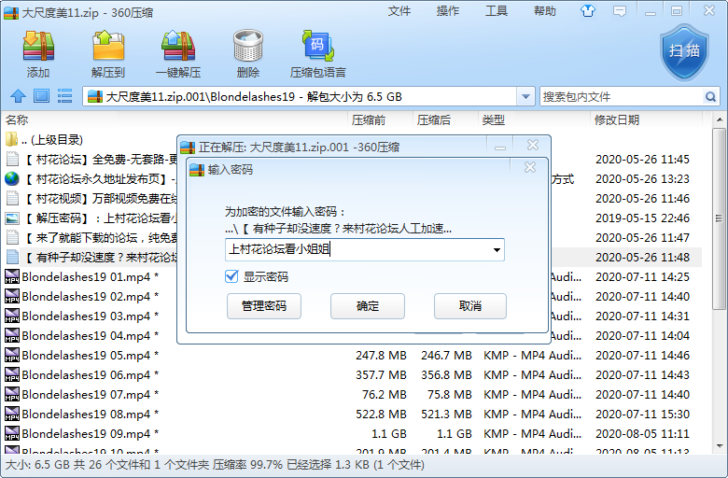Toggle the 显示密码 checkbox
Viewport: 728px width, 478px height.
coord(231,277)
